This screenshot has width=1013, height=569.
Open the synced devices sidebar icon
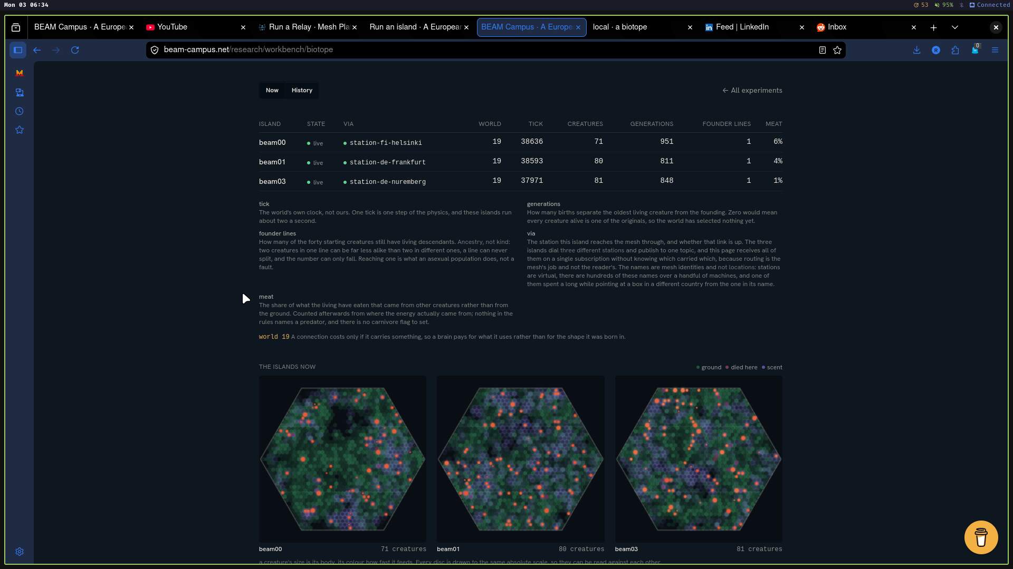point(20,93)
